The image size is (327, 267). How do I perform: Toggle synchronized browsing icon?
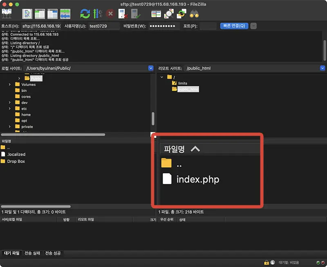(181, 14)
